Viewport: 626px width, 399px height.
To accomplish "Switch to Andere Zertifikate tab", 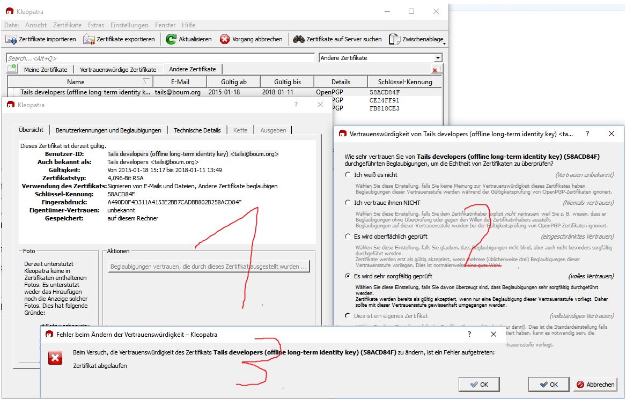I will pos(193,69).
